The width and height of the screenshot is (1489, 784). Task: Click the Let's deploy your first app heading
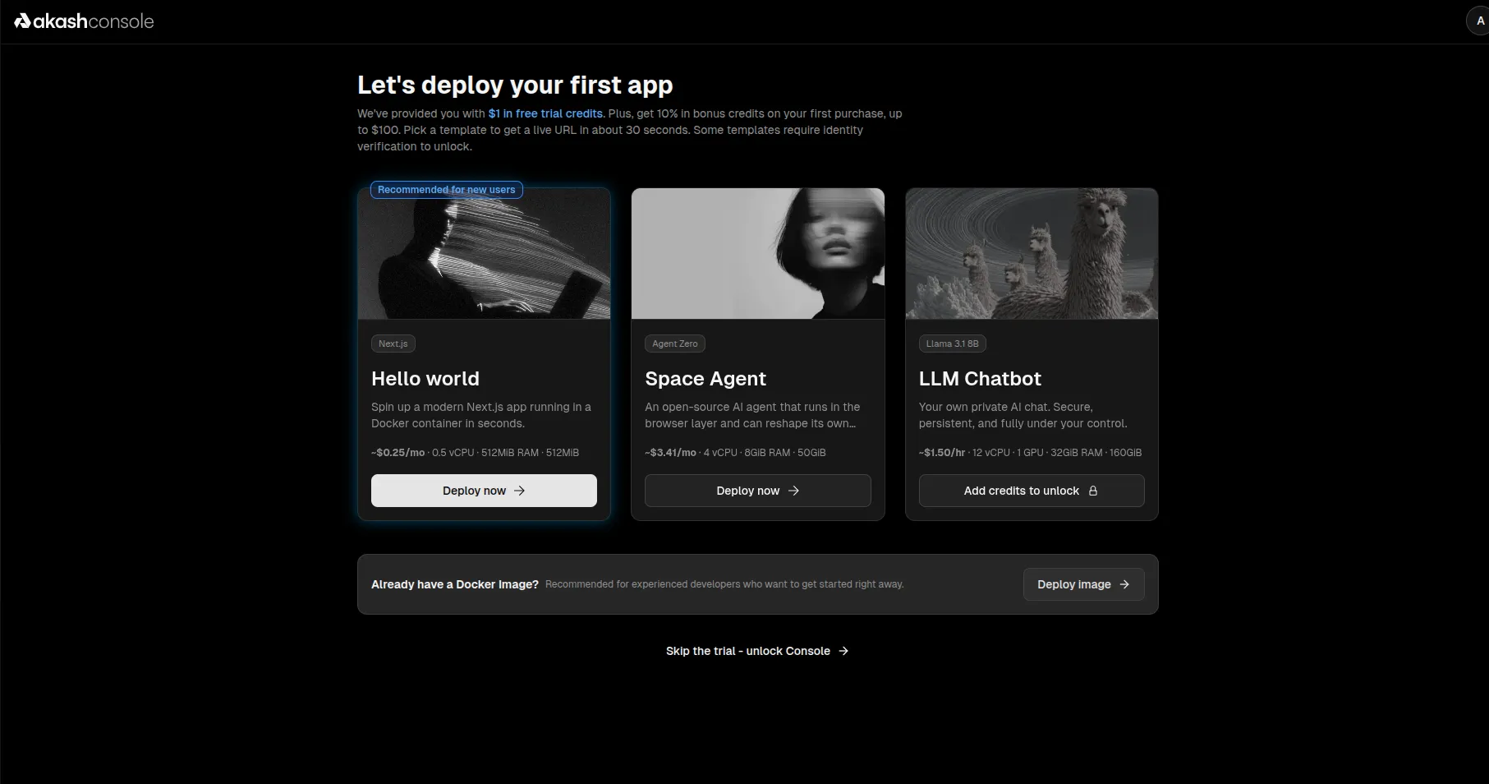[x=515, y=85]
